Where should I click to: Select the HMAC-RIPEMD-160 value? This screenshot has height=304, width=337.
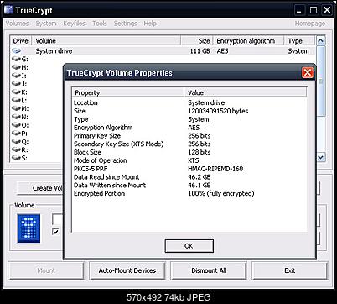215,169
